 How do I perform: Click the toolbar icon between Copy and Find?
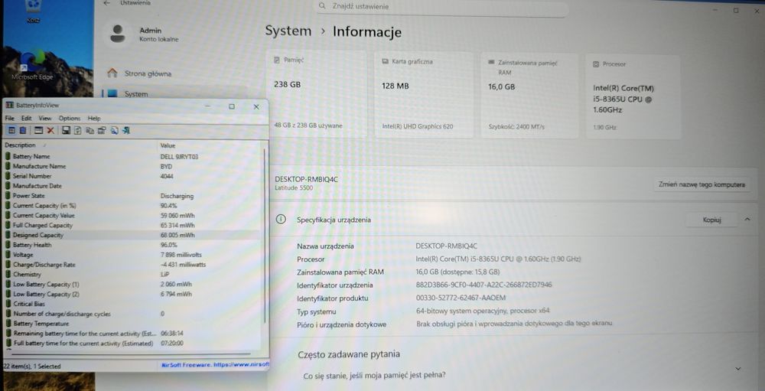[x=102, y=130]
